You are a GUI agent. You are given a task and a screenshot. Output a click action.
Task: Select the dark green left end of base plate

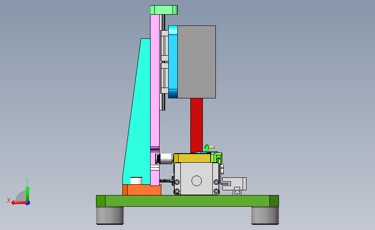tap(101, 201)
